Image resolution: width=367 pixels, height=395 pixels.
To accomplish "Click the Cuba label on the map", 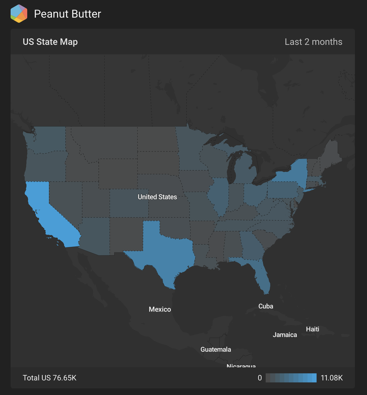I will click(266, 306).
